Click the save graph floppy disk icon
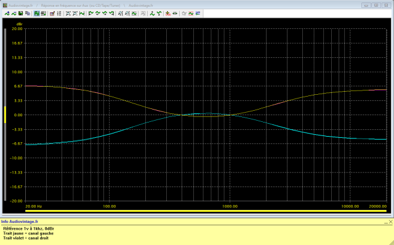The height and width of the screenshot is (245, 394). click(x=20, y=14)
